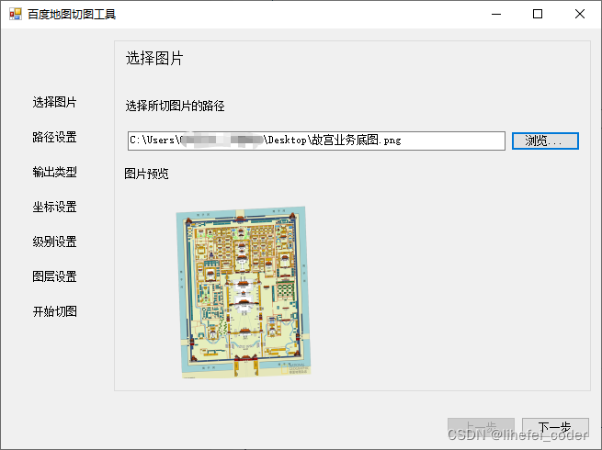The height and width of the screenshot is (450, 602).
Task: Open the 路径设置 step
Action: coord(54,137)
